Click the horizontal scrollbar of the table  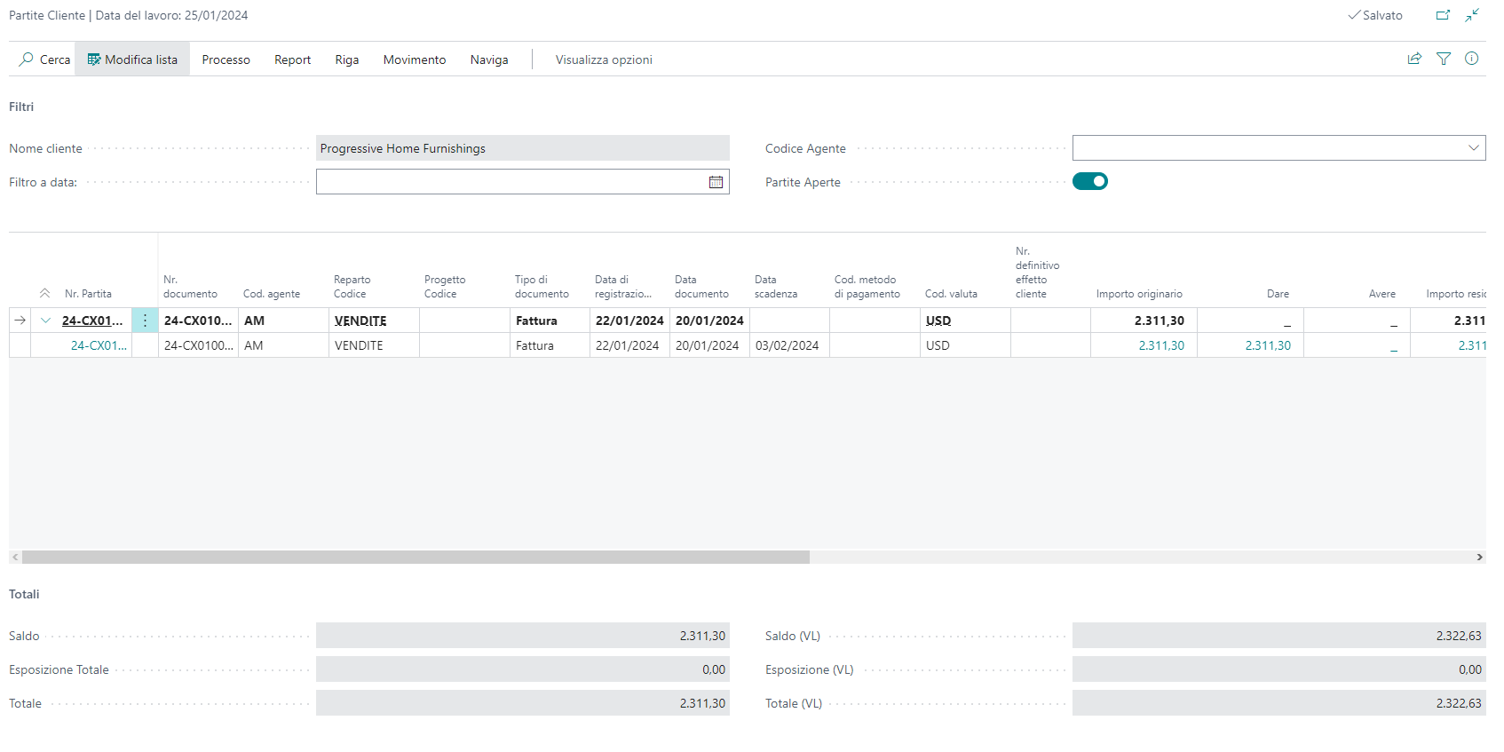point(416,557)
